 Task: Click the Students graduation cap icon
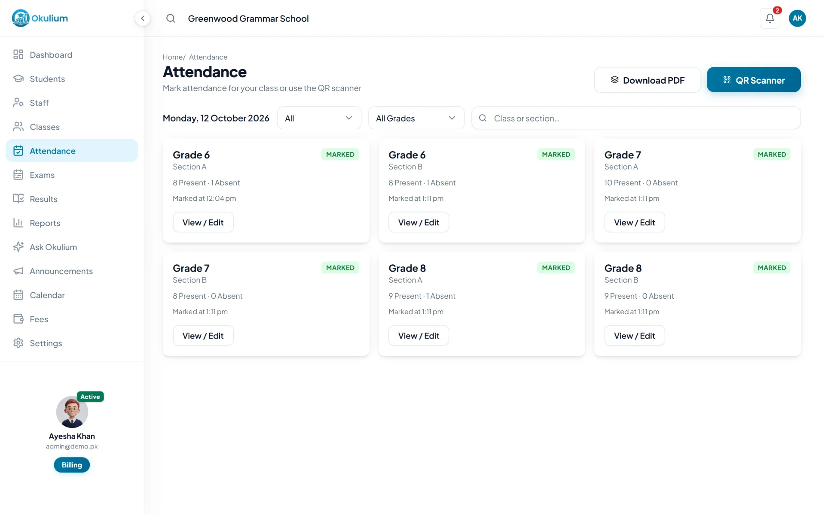[x=18, y=79]
